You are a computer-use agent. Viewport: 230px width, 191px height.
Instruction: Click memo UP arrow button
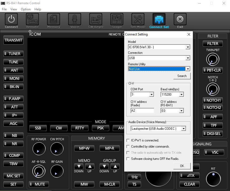[90, 166]
